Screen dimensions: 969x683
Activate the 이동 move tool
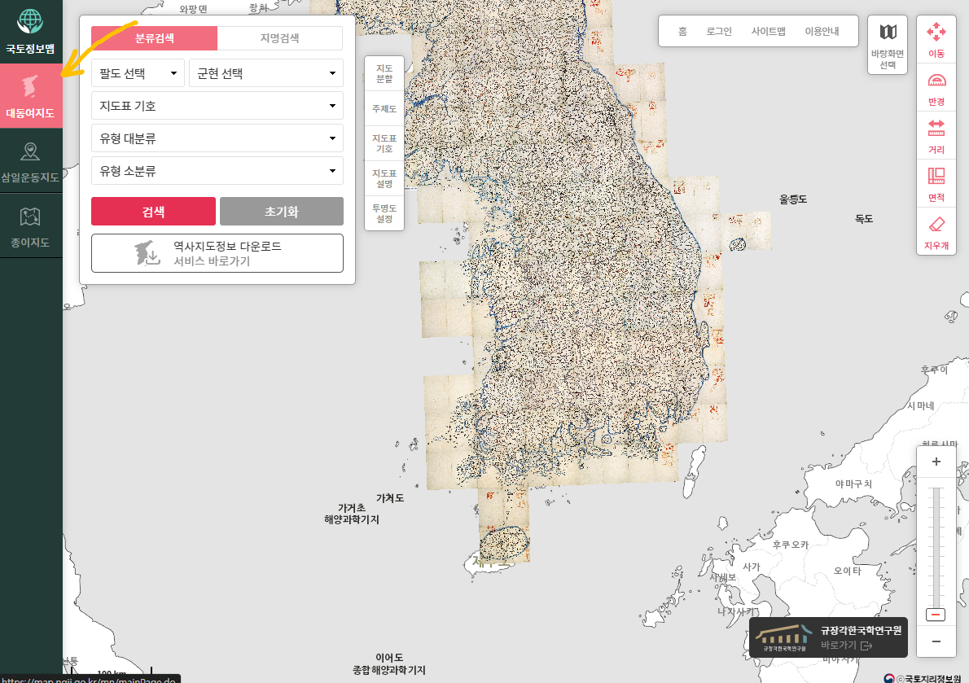936,40
